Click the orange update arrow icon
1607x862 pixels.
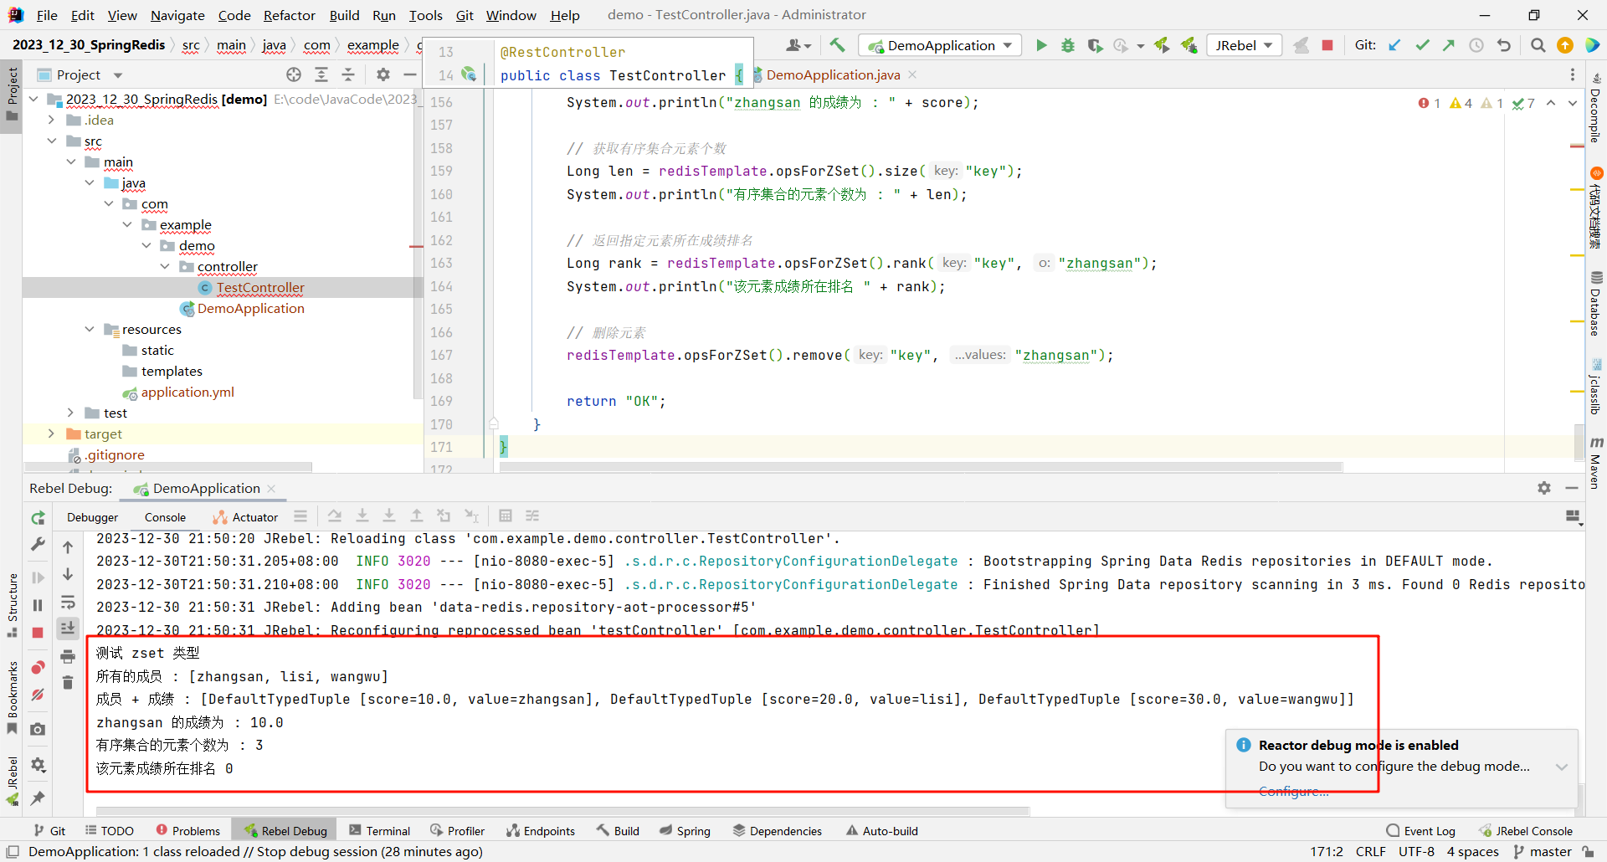pos(1565,45)
